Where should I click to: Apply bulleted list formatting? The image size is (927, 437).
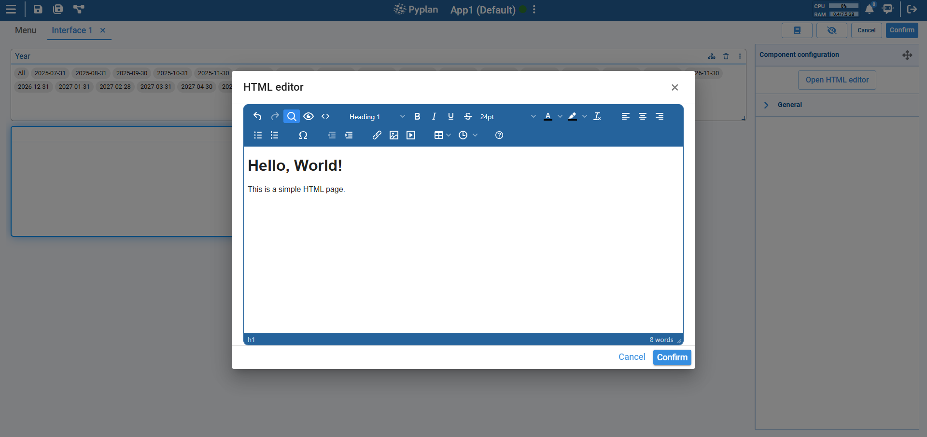[257, 136]
